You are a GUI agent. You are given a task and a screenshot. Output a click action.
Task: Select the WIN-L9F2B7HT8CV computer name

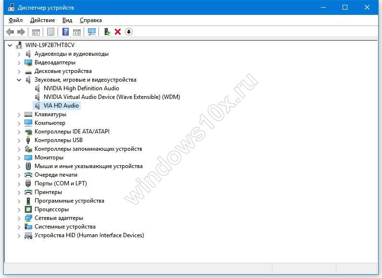pyautogui.click(x=50, y=45)
